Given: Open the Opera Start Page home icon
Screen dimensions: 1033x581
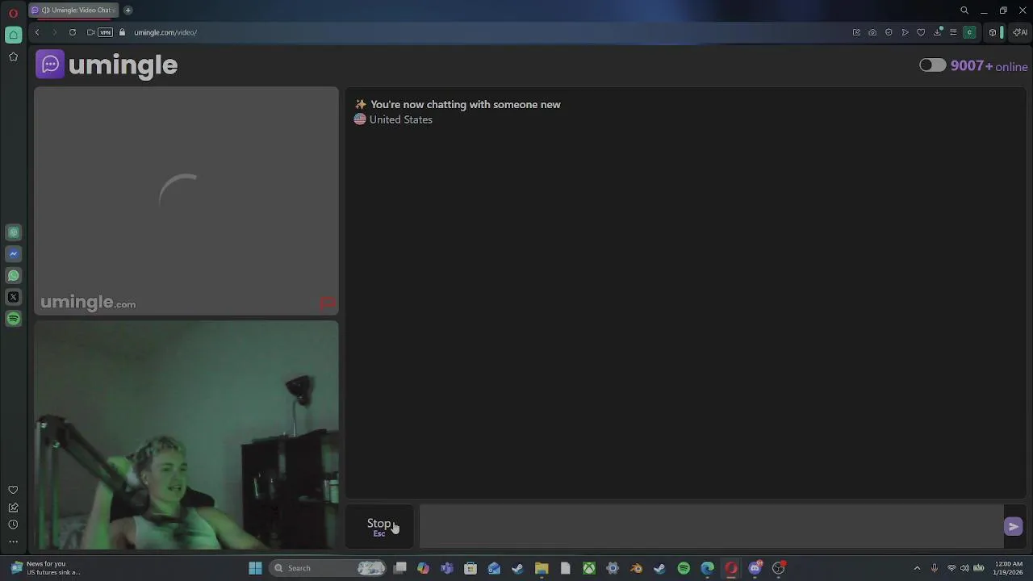Looking at the screenshot, I should click(13, 35).
